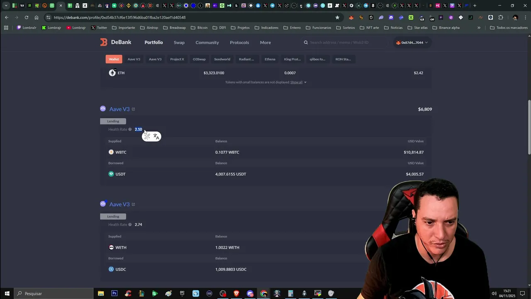The image size is (531, 299).
Task: Open Photoshop from the taskbar
Action: (x=114, y=294)
